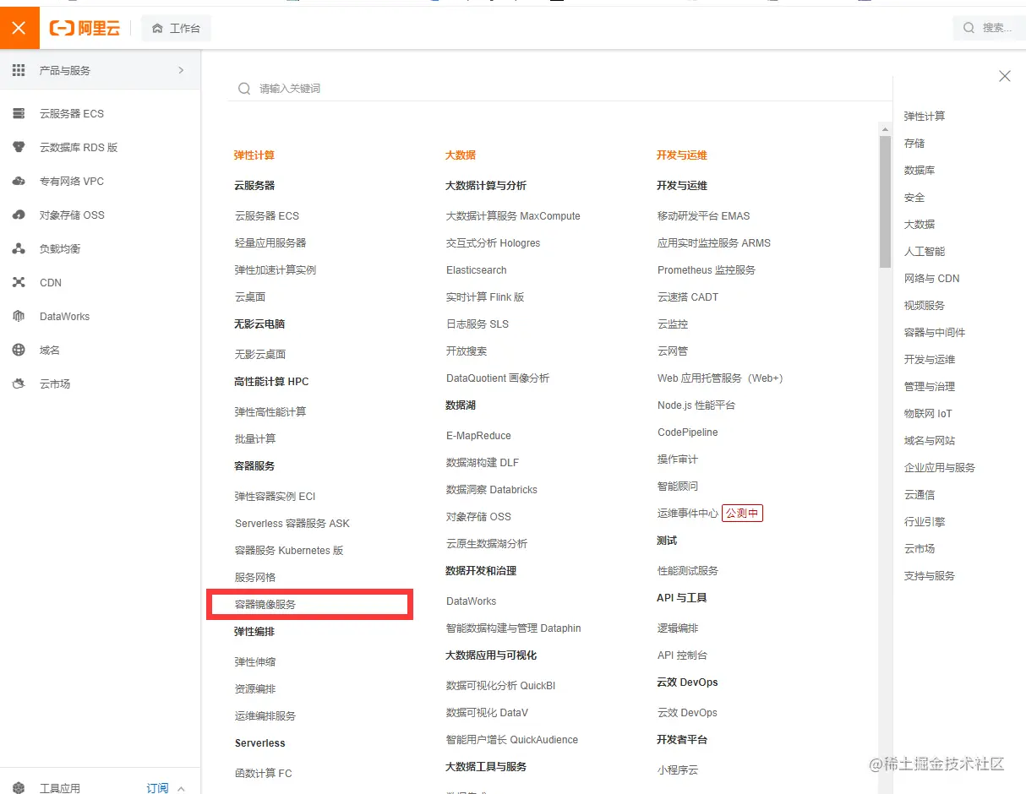Click scrollbar up arrow in product list
The height and width of the screenshot is (794, 1026).
point(885,130)
